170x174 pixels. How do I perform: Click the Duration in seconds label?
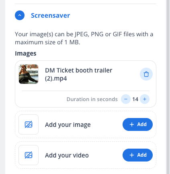tap(92, 99)
